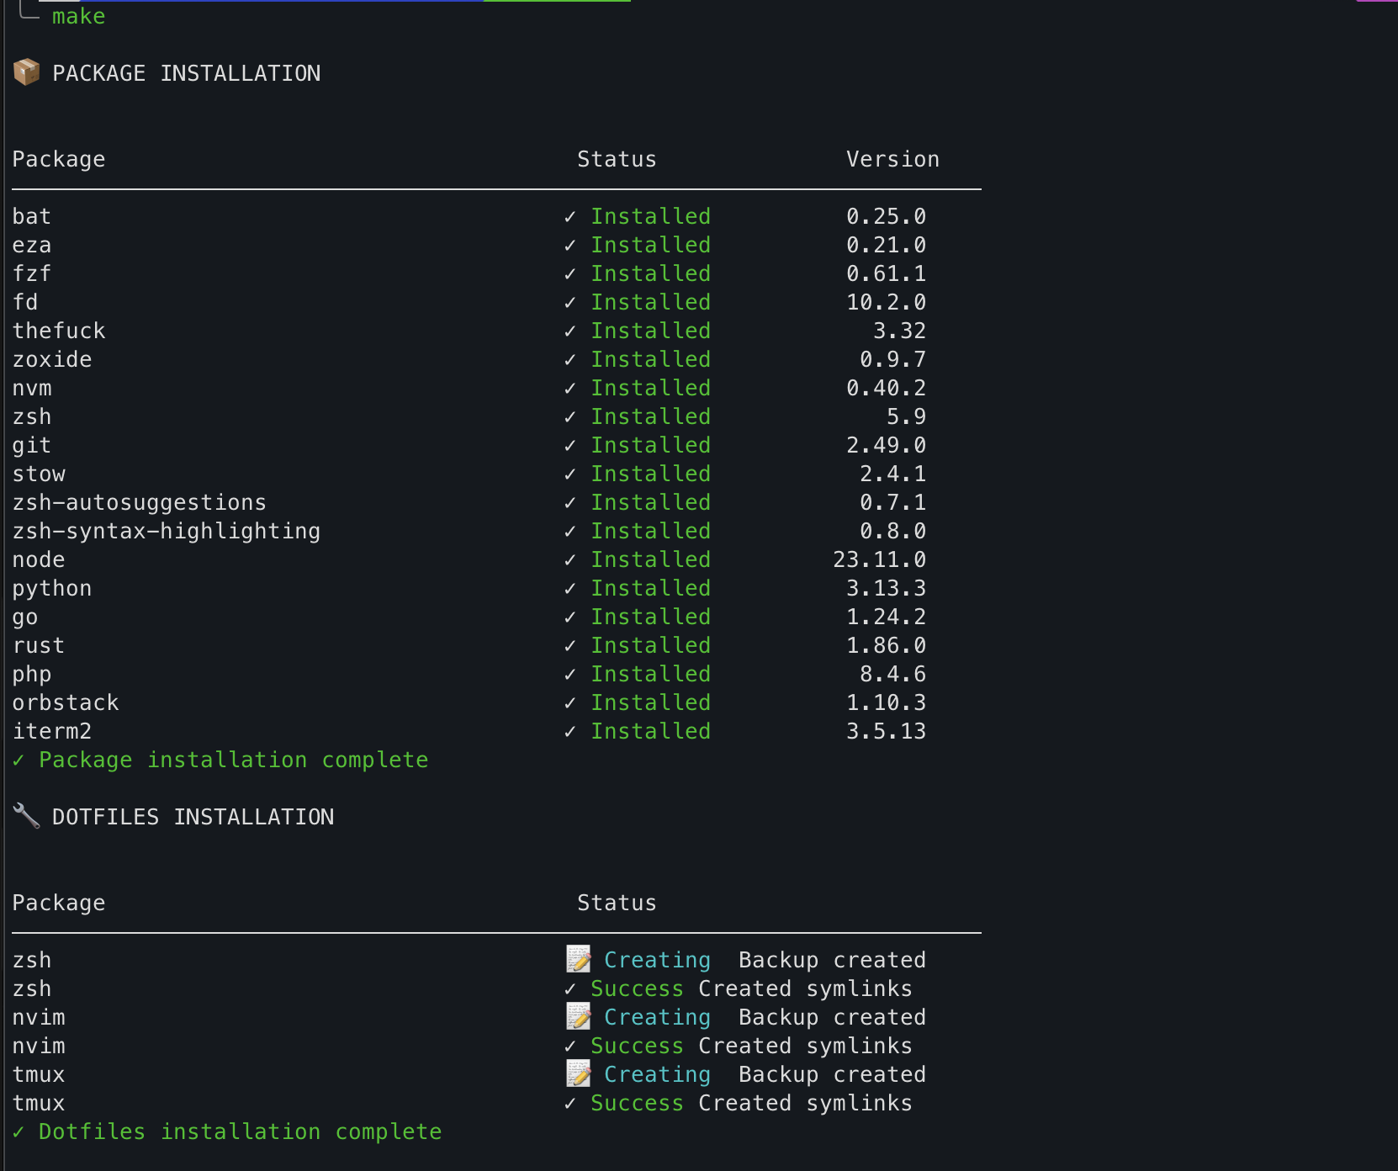The height and width of the screenshot is (1171, 1398).
Task: Click version 0.21.0 of eza
Action: click(x=887, y=245)
